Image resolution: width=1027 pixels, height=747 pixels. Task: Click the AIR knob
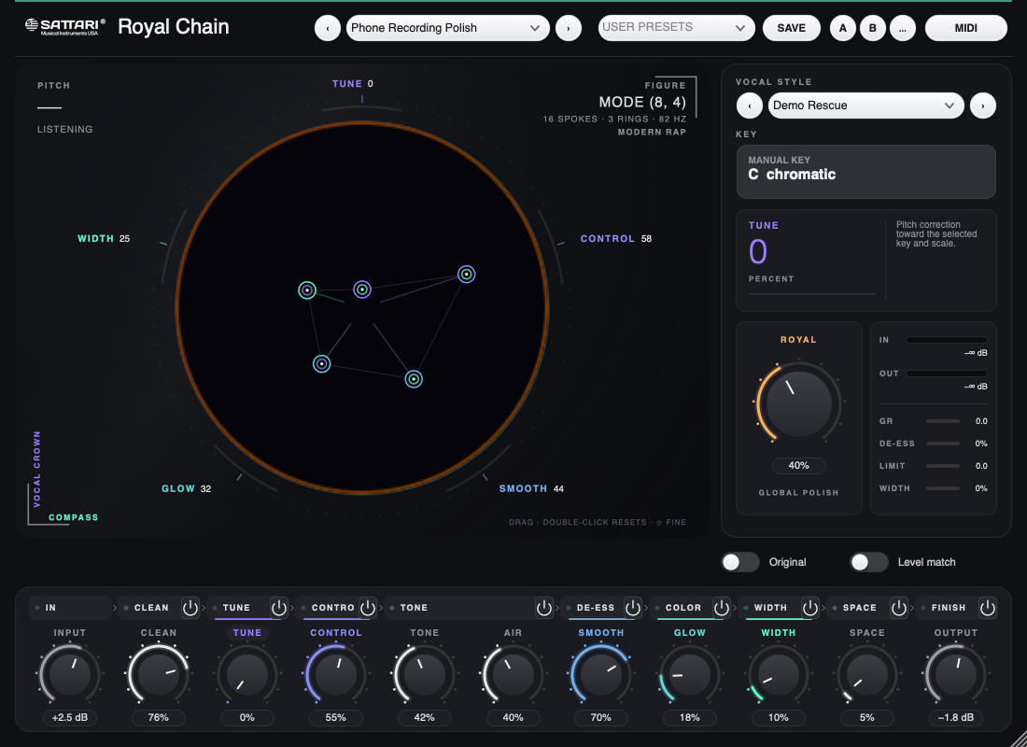point(513,675)
